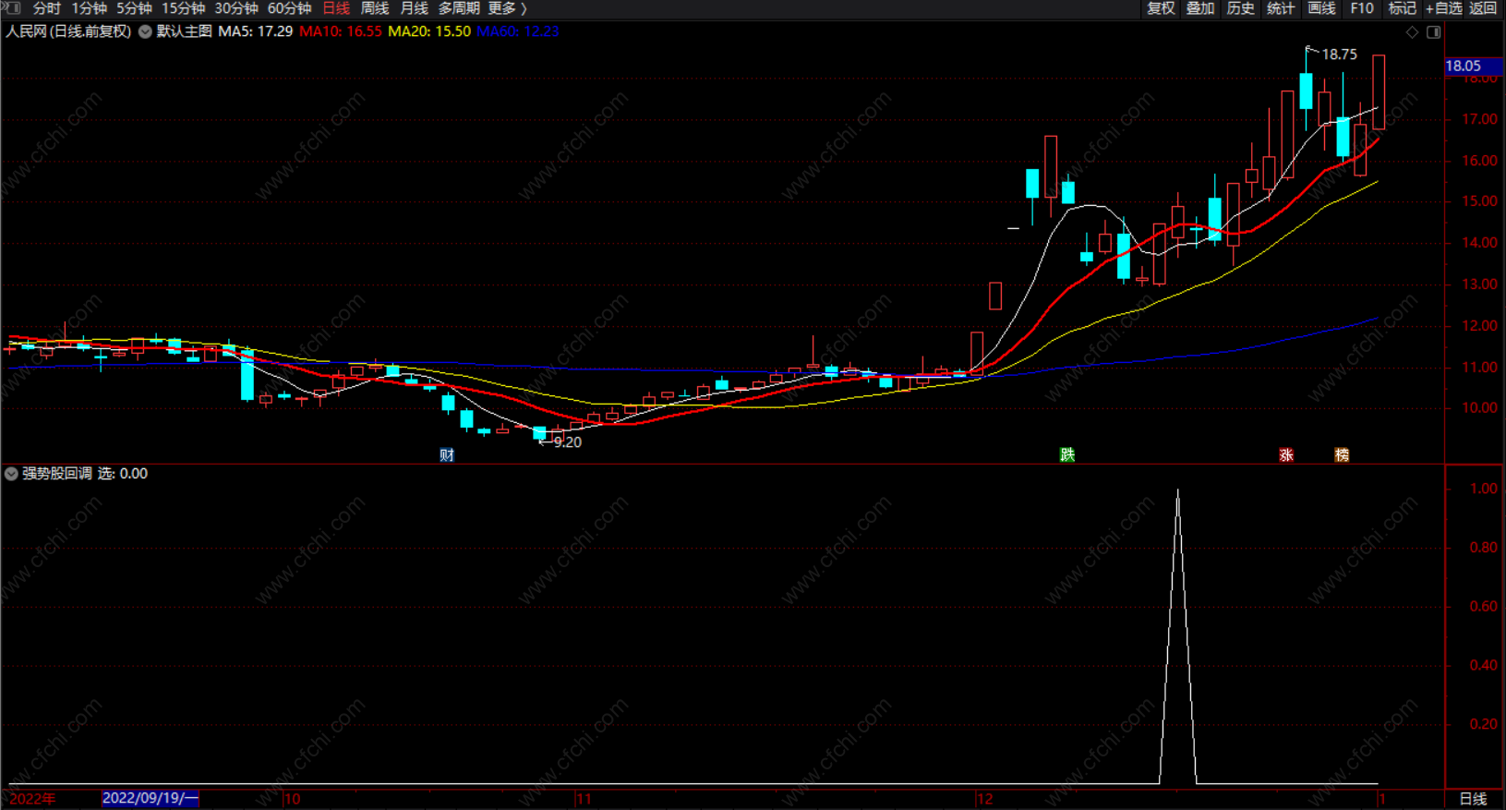The image size is (1506, 810).
Task: Click the 2022年 label on time axis
Action: pos(33,799)
